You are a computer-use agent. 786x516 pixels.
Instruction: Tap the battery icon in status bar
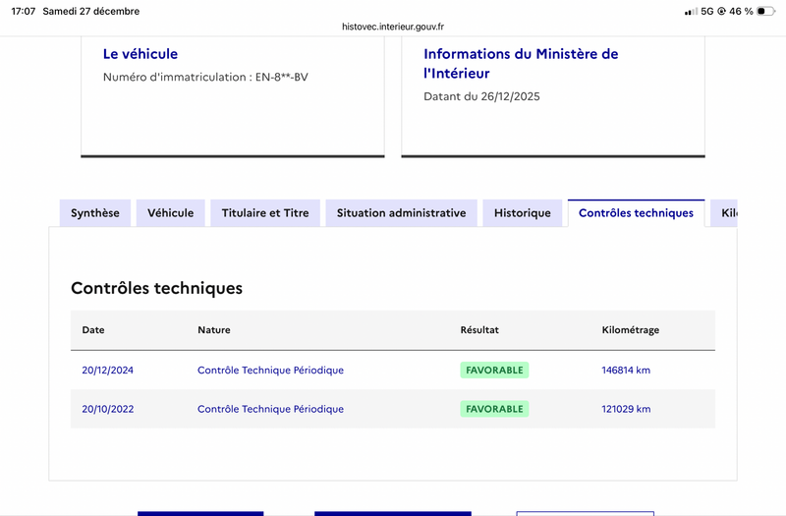pyautogui.click(x=764, y=12)
